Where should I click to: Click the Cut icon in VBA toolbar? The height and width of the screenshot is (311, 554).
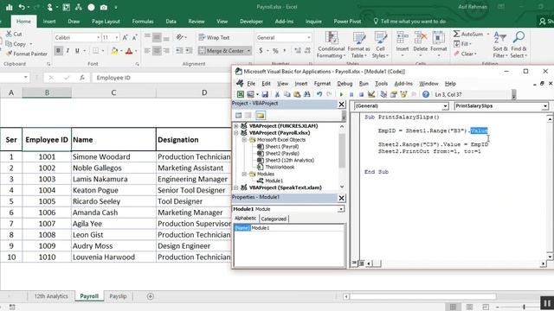(x=277, y=94)
